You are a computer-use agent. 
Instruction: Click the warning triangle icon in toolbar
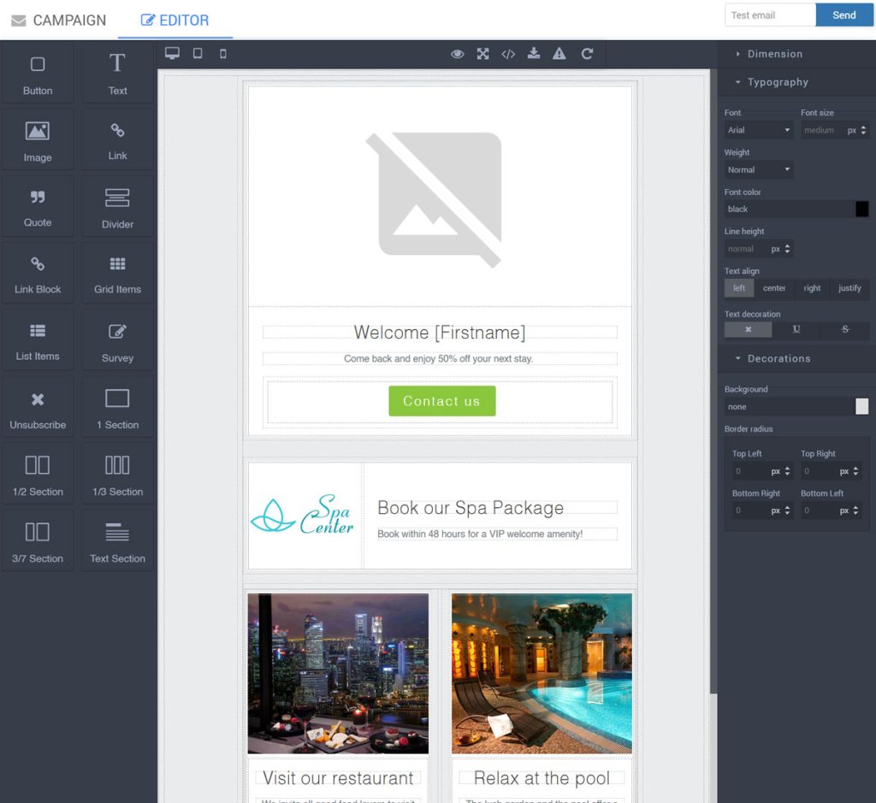[x=559, y=54]
